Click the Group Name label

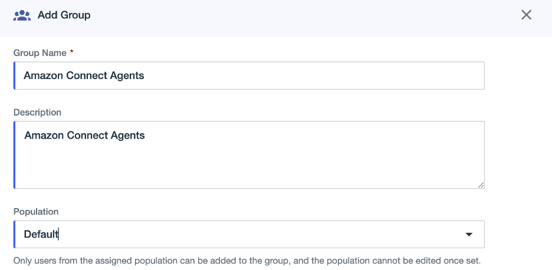[x=40, y=53]
